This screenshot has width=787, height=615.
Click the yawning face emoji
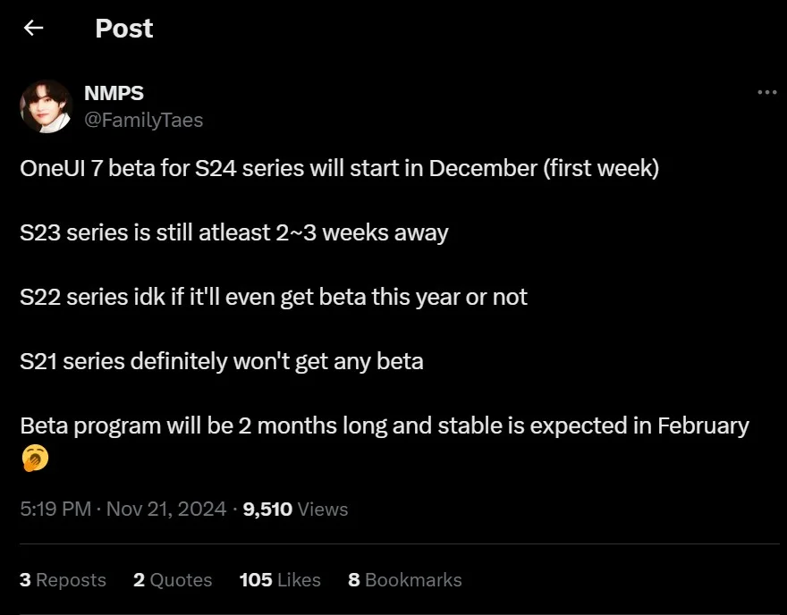tap(35, 459)
